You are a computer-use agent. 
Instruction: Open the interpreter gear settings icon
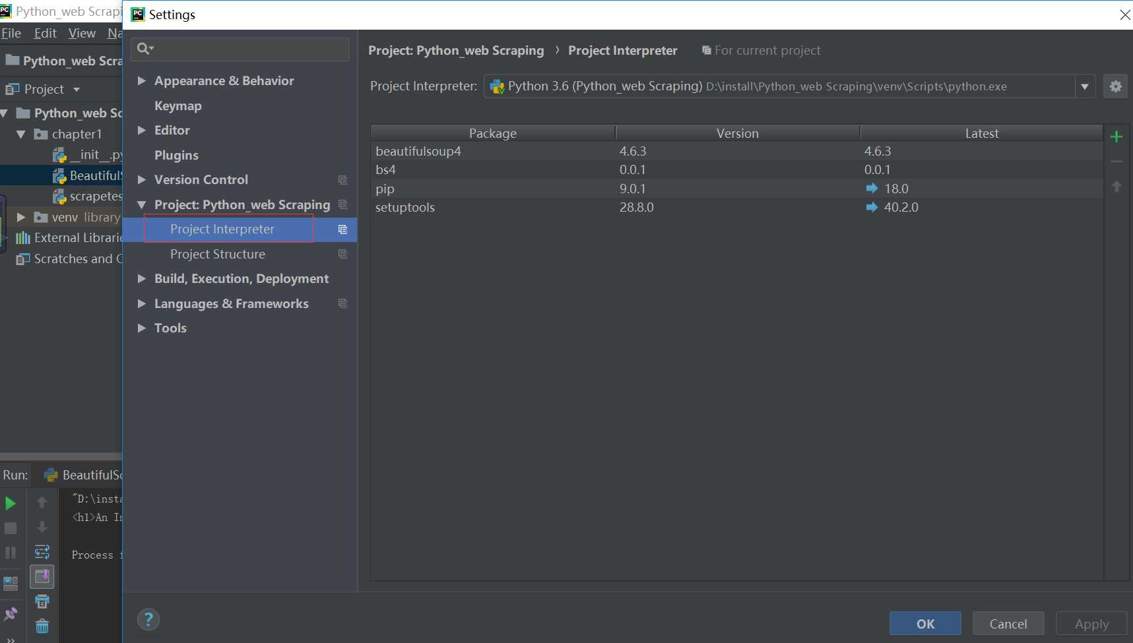[1115, 86]
